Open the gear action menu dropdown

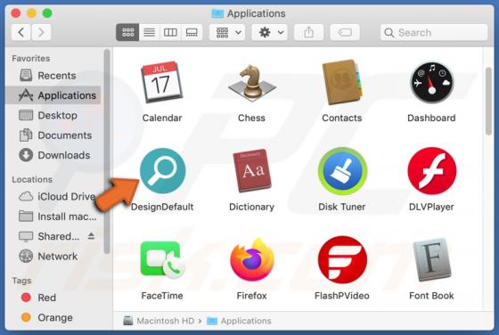tap(269, 32)
